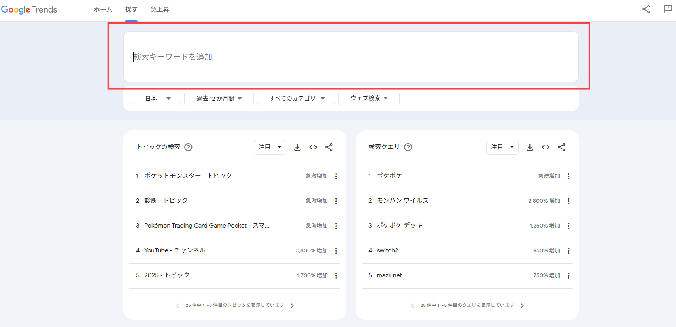Open the 日本 region dropdown
Screen dimensions: 676x327
tap(157, 98)
